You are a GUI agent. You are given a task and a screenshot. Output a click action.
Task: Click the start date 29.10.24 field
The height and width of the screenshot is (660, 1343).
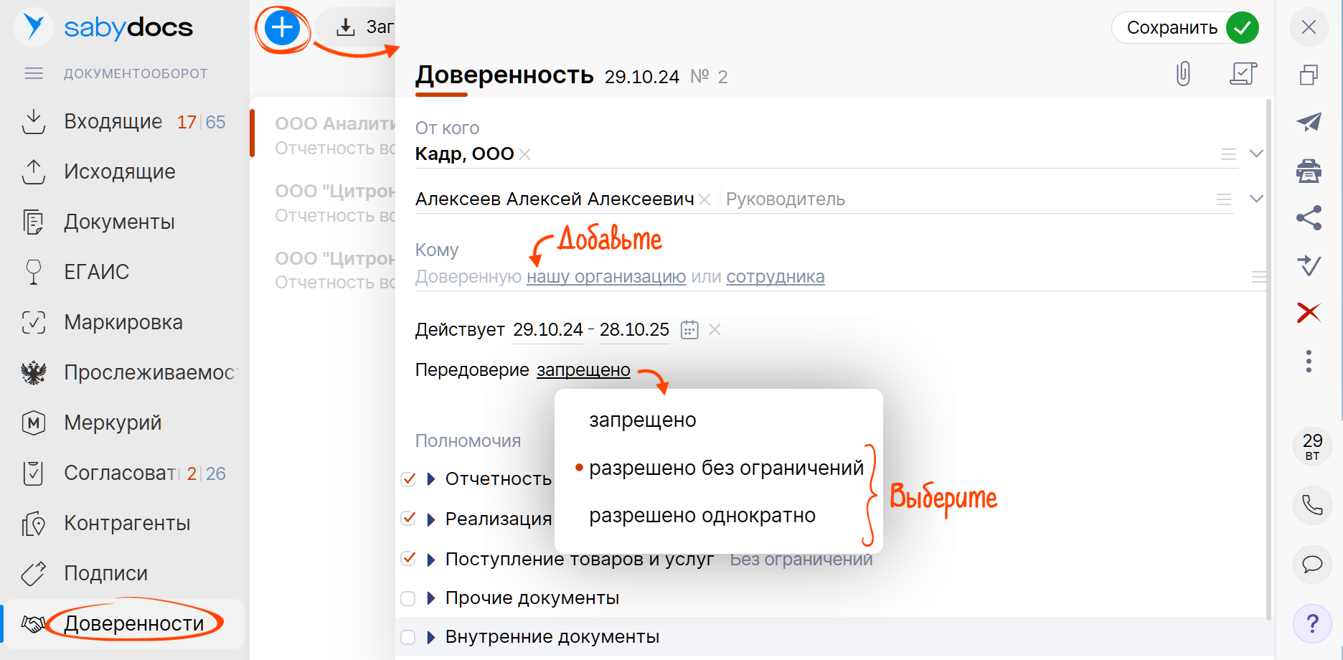tap(547, 330)
